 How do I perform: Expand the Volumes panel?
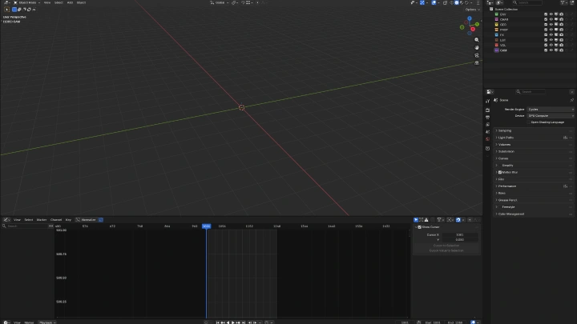(534, 145)
